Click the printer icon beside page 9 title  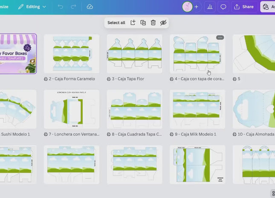172,135
